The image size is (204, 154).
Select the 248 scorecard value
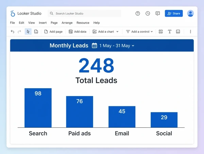point(97,65)
